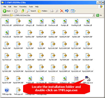Image resolution: width=105 pixels, height=98 pixels.
Task: Open the Views dropdown button
Action: (73, 11)
